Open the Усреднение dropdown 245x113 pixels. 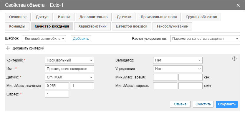click(178, 69)
